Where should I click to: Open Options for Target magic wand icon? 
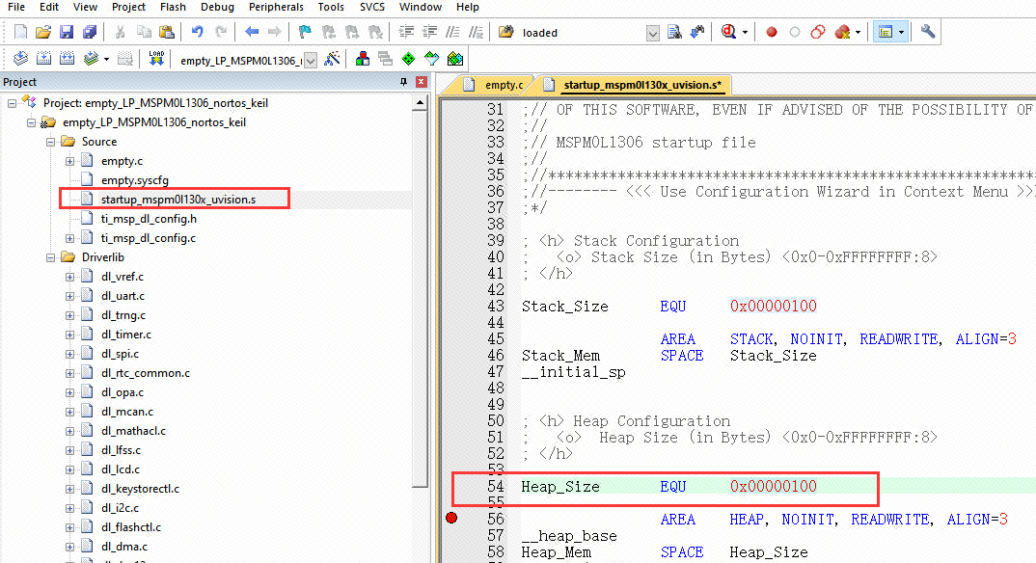click(x=333, y=60)
